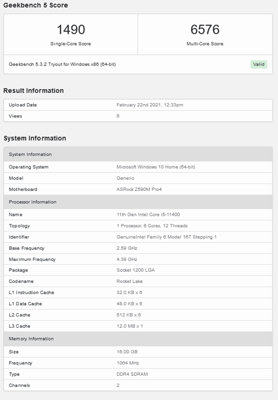The height and width of the screenshot is (400, 278).
Task: Click the Topology row value
Action: click(152, 226)
